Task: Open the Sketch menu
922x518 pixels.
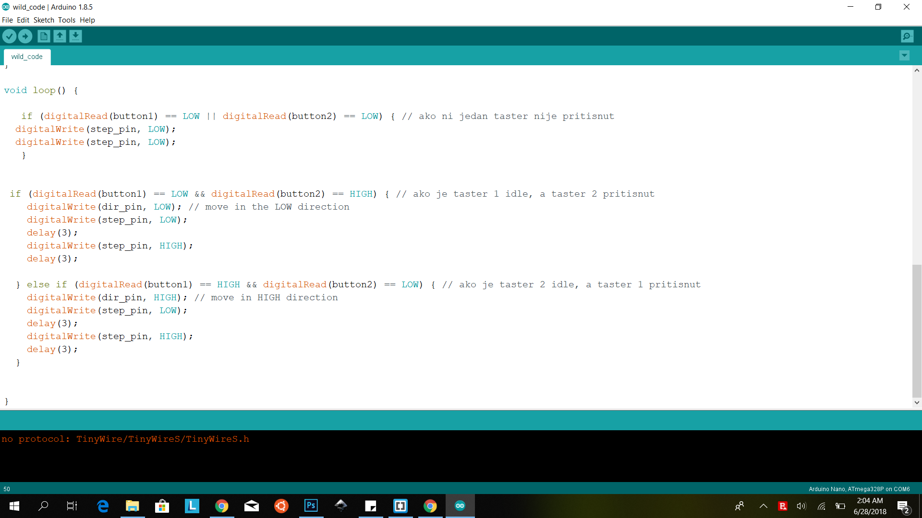Action: point(44,20)
